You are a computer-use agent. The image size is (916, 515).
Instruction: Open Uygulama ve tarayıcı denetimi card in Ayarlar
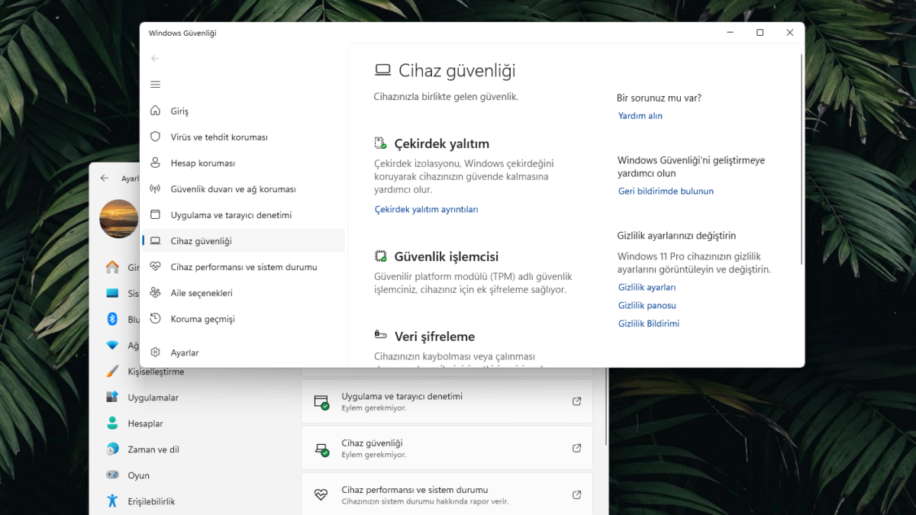(447, 401)
